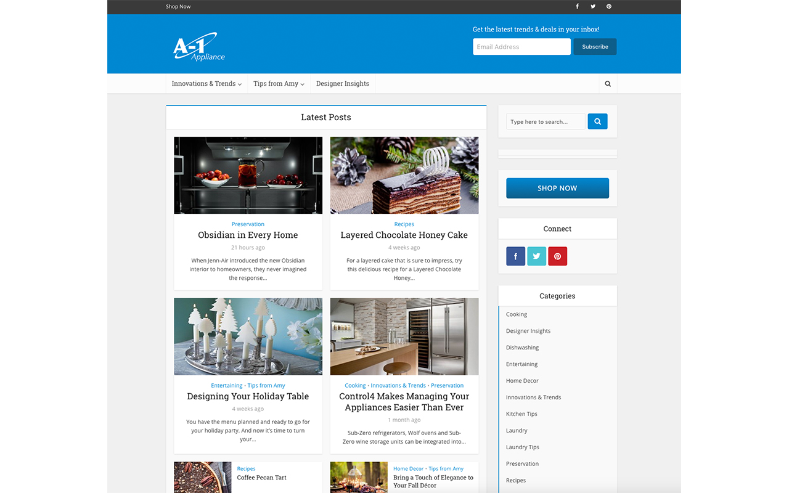The height and width of the screenshot is (493, 789).
Task: Click '21 hours ago' under Obsidian post
Action: click(248, 248)
